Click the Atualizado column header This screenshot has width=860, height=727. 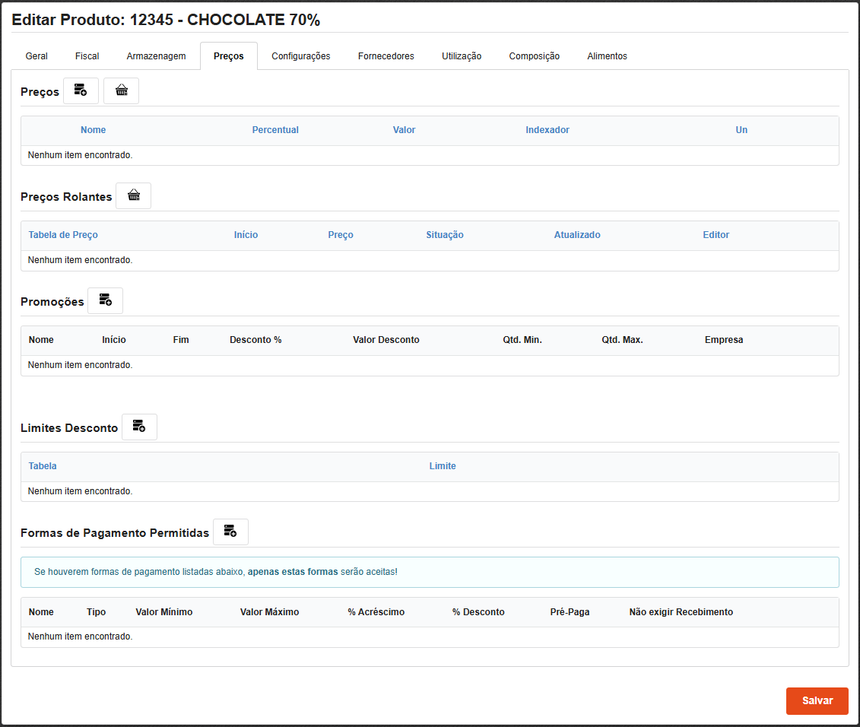click(x=576, y=235)
